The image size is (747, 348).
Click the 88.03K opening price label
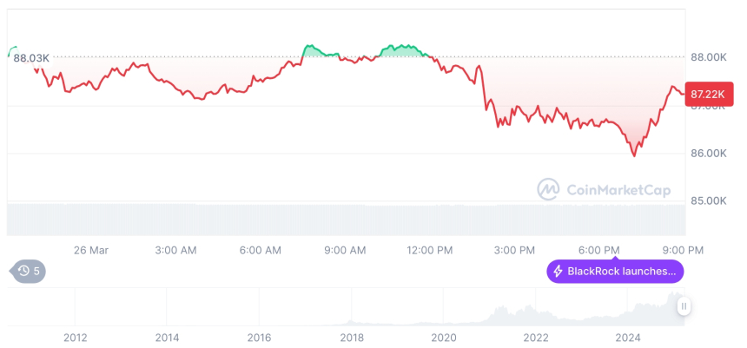click(x=31, y=58)
